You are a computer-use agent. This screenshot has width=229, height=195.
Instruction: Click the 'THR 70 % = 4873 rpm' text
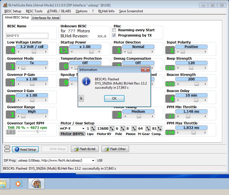click(x=27, y=127)
